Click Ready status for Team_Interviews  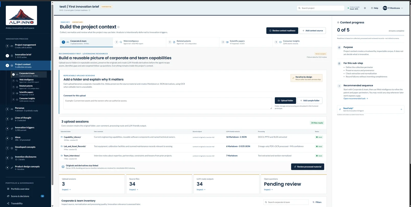coord(319,156)
